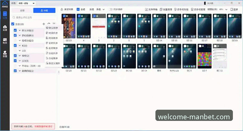
Task: Collapse the 默认分组(1) group chevron
Action: (20, 30)
